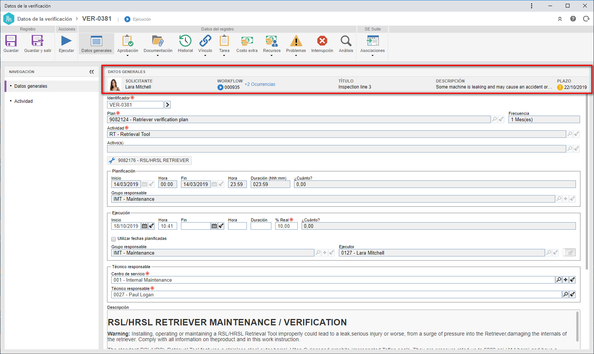594x354 pixels.
Task: Click the Guardar save icon
Action: 11,41
